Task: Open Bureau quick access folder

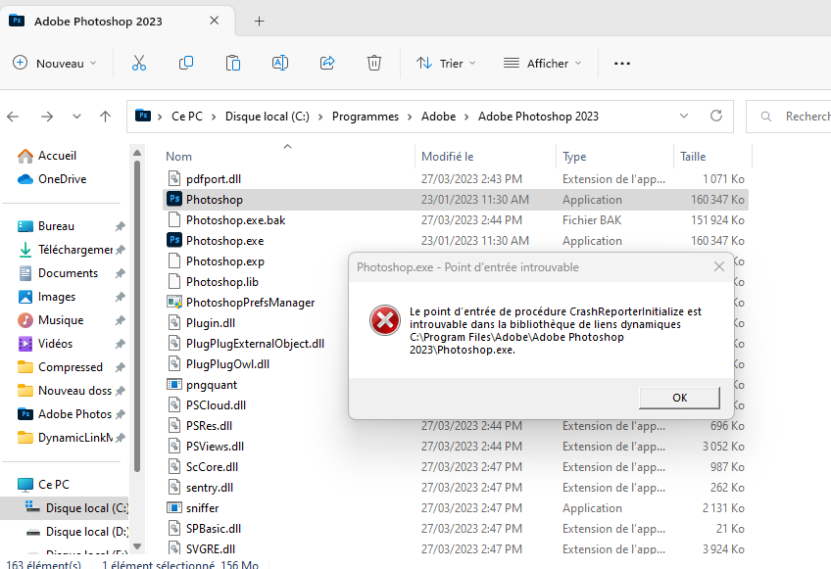Action: (x=46, y=226)
